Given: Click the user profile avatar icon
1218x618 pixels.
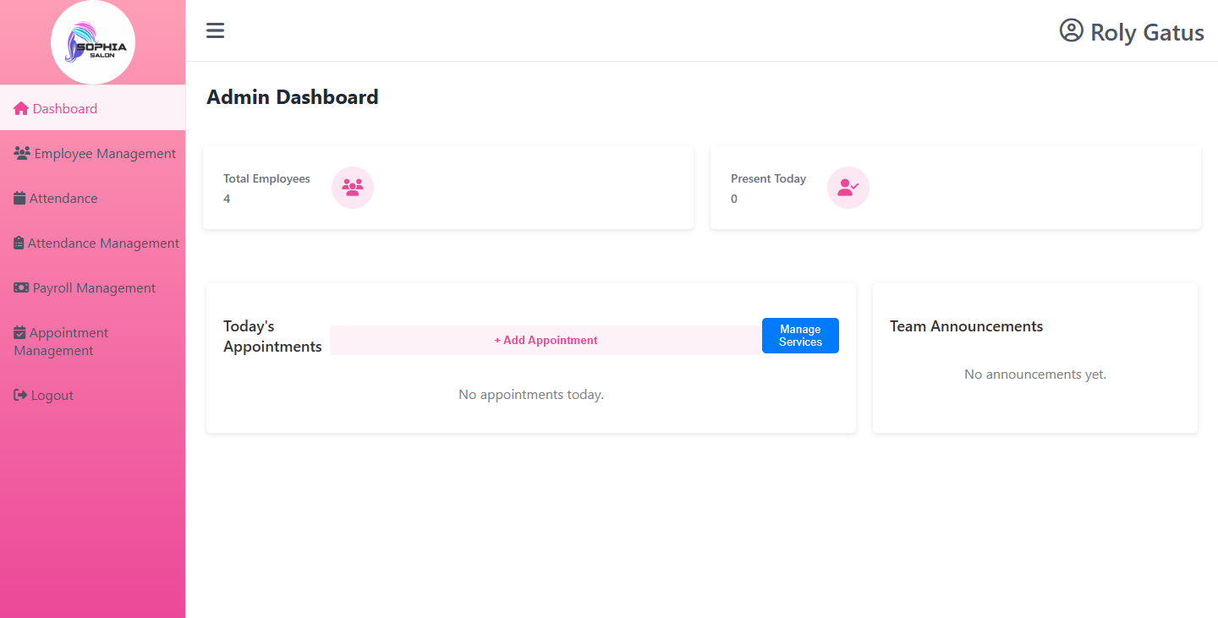Looking at the screenshot, I should pos(1071,30).
